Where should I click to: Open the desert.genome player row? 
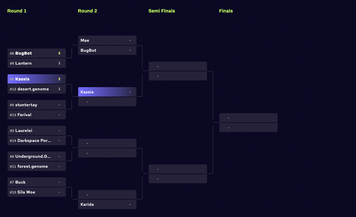point(36,89)
